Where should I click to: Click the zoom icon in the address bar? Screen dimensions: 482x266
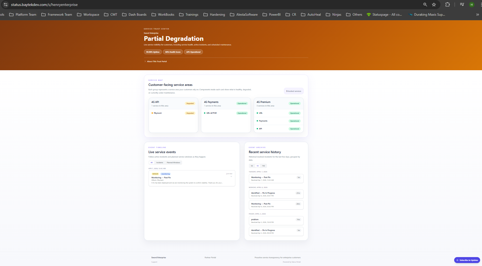tap(425, 5)
